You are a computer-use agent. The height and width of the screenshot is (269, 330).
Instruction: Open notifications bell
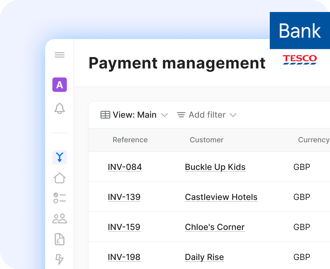pos(60,108)
